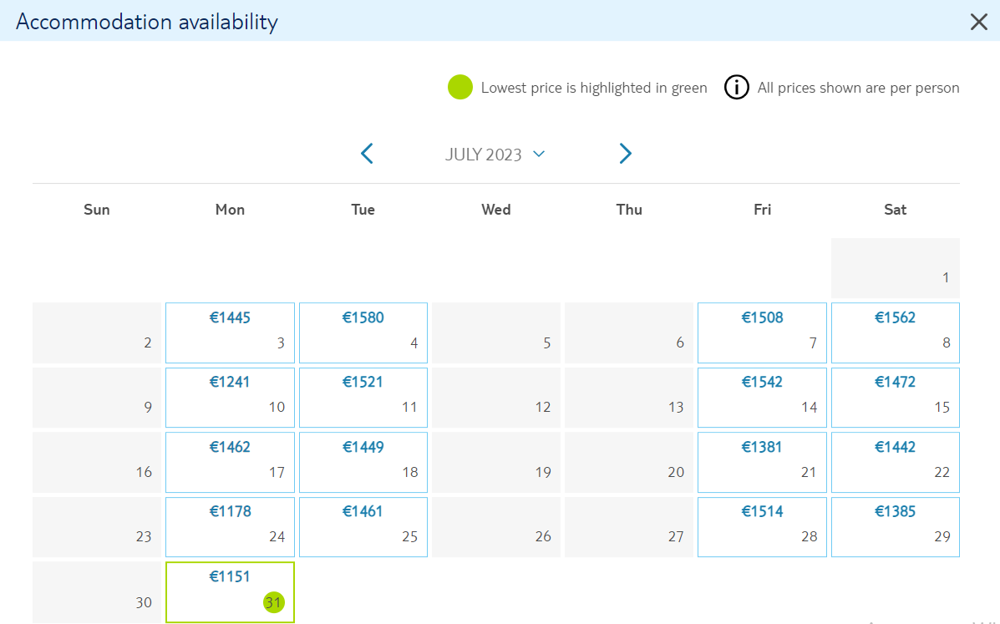Click unavailable July 12 cell
The height and width of the screenshot is (624, 1000).
(x=496, y=397)
